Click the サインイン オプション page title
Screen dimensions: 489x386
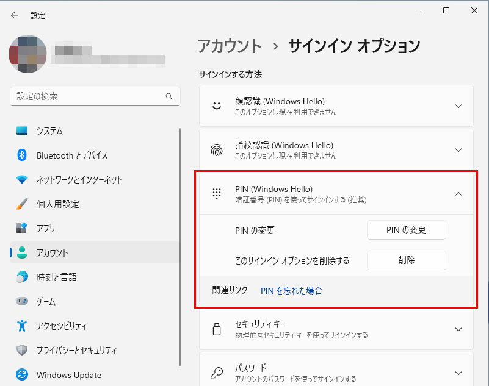(x=354, y=46)
